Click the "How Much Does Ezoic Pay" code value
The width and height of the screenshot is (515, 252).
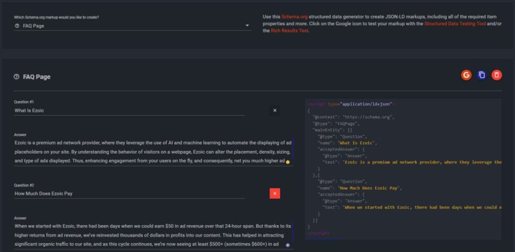pos(368,188)
